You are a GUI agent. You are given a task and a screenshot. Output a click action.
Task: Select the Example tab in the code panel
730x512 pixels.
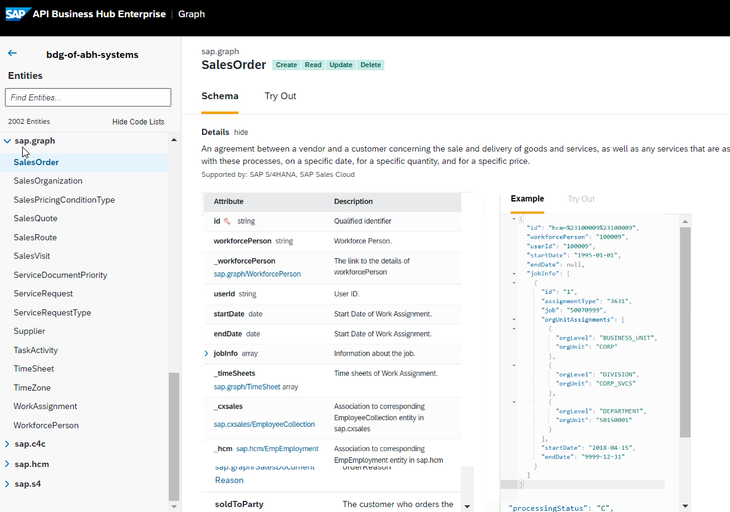click(x=527, y=198)
